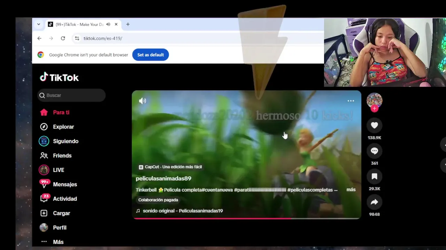Save video with bookmark icon

375,176
